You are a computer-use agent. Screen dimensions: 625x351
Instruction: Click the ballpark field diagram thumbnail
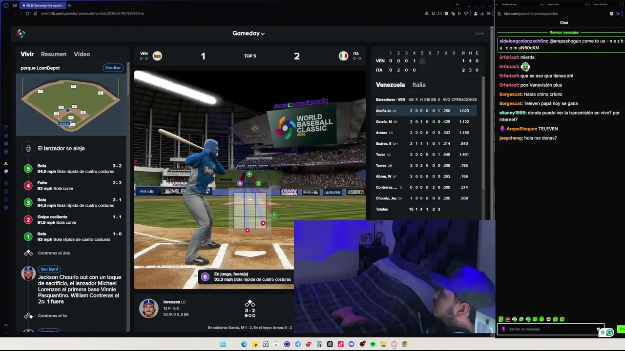(71, 105)
